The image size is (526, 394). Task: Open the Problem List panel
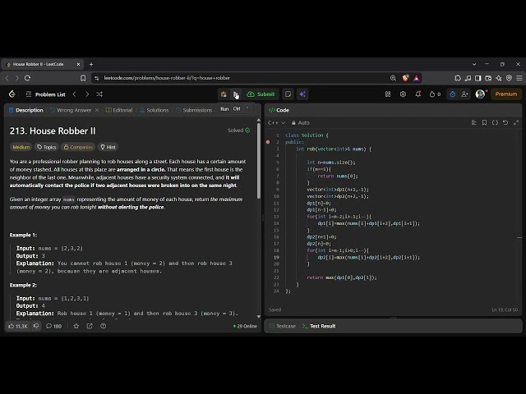coord(46,94)
